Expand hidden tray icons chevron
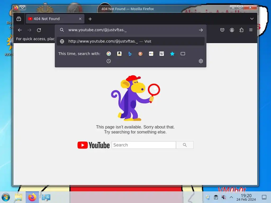The image size is (271, 203). click(231, 197)
